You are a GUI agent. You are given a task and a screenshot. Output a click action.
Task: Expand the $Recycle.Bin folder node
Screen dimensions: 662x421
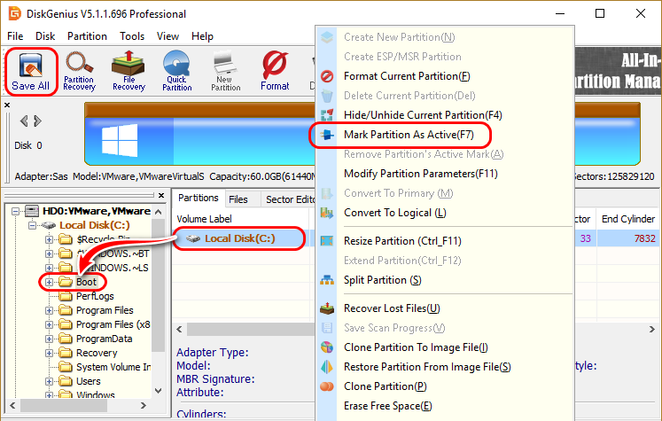(x=49, y=239)
